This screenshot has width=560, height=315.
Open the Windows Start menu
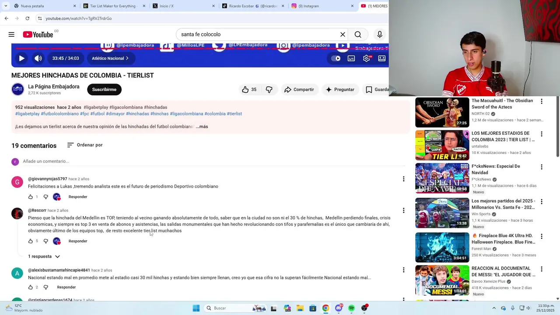click(196, 308)
